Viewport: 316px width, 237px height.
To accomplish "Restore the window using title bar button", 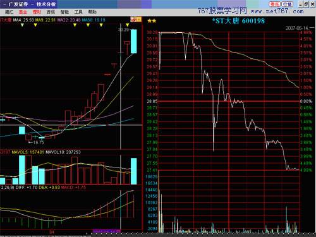I will [306, 4].
